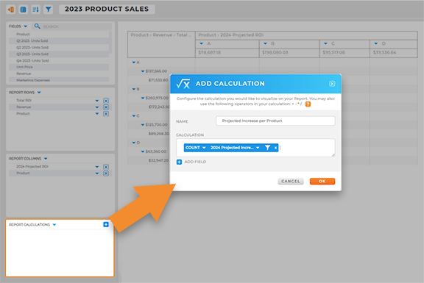Collapse row group A in the report
424x283 pixels.
tap(133, 62)
